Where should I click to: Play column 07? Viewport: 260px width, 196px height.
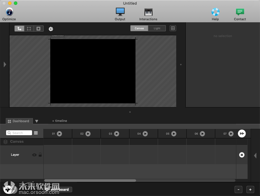click(x=231, y=134)
